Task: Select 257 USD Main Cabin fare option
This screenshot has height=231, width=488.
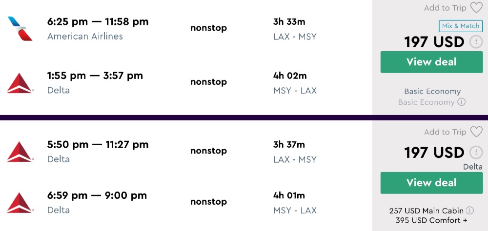Action: coord(427,211)
